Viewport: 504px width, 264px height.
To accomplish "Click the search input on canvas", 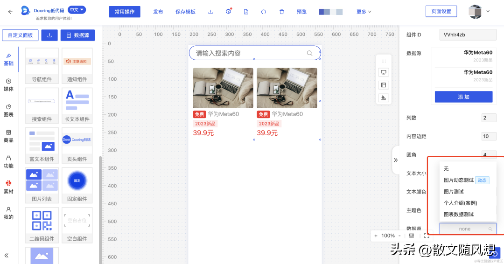I will [x=255, y=53].
